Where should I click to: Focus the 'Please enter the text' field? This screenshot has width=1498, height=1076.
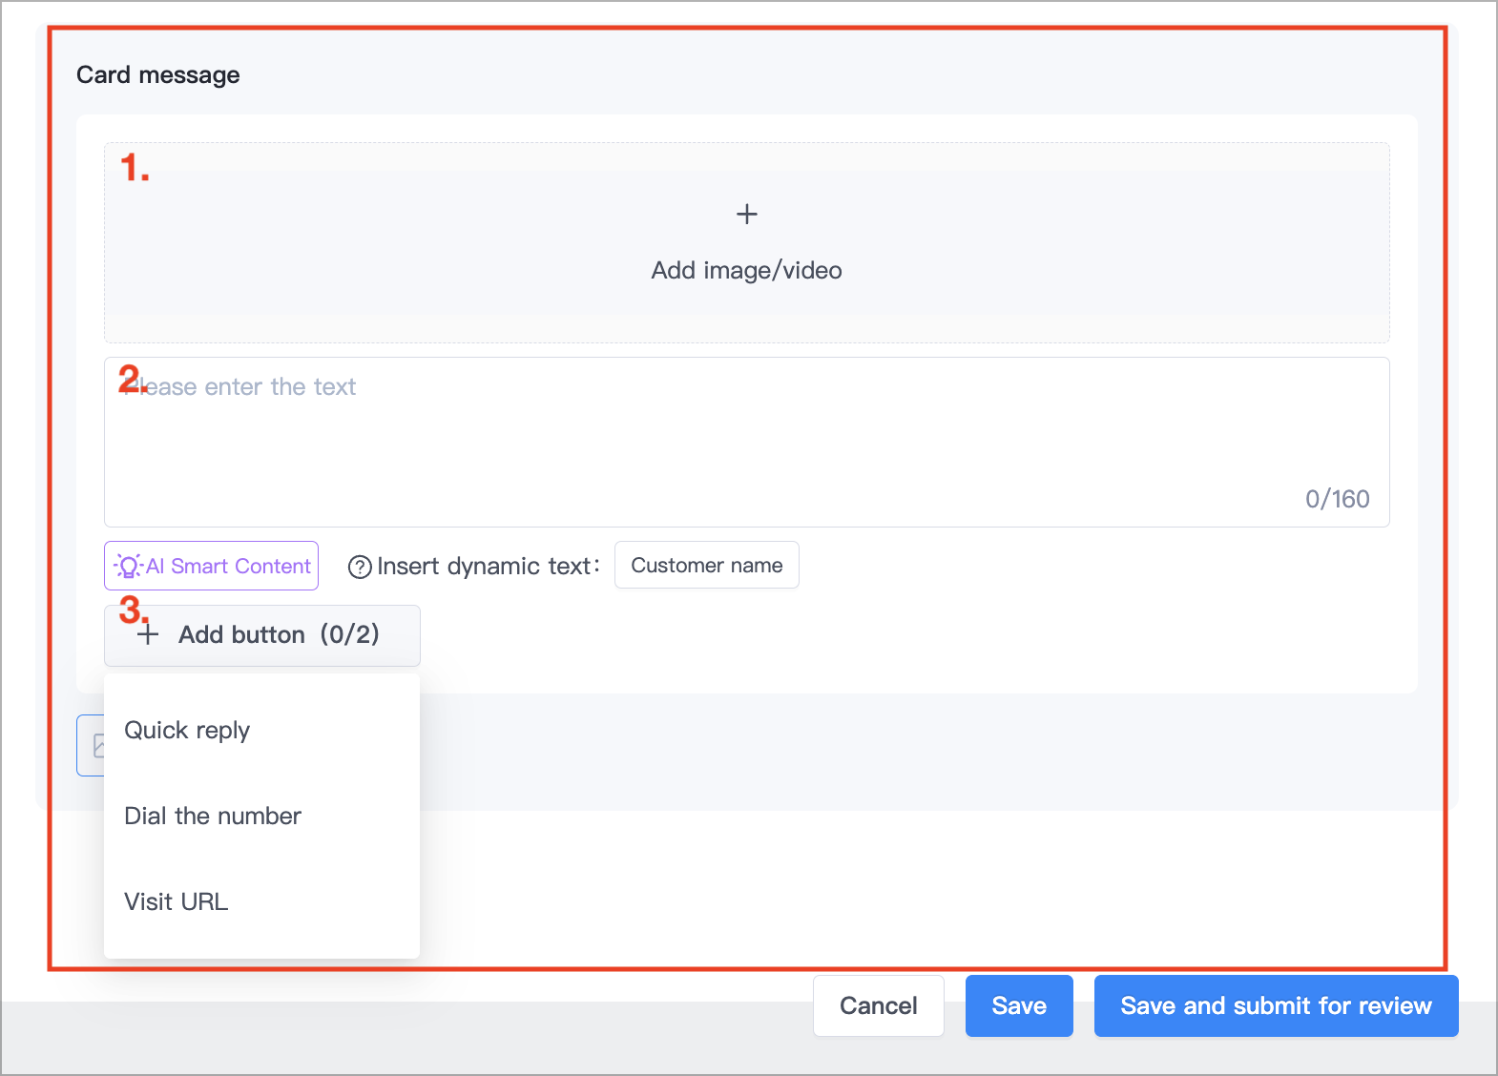pos(747,442)
